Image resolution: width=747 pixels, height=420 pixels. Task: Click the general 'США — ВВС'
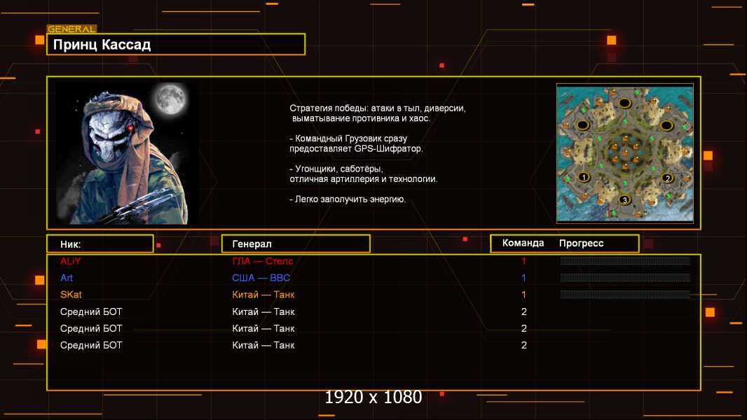[261, 278]
